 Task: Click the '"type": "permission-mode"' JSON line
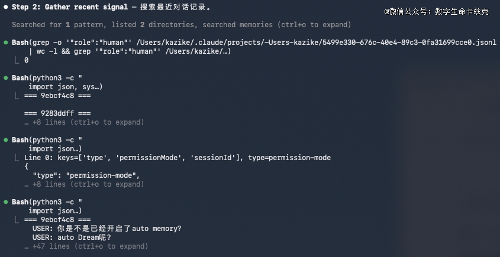tap(86, 175)
